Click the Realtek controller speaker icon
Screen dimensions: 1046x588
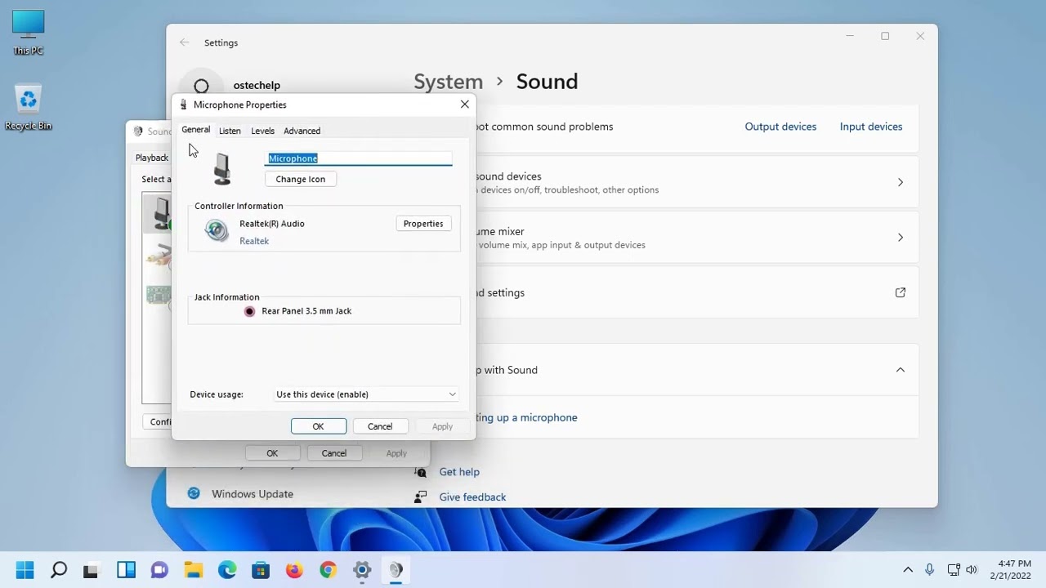point(217,231)
